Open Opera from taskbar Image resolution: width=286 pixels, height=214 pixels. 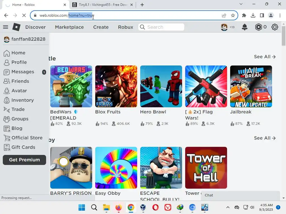tap(155, 207)
